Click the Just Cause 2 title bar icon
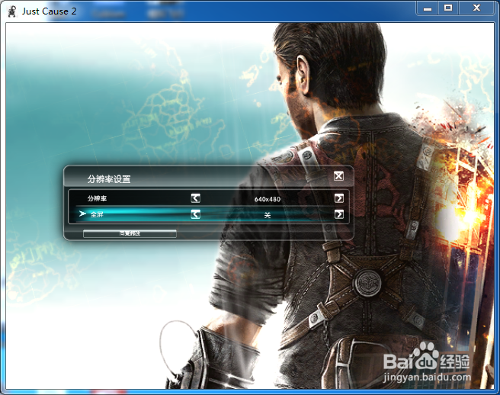This screenshot has width=500, height=395. (x=11, y=11)
